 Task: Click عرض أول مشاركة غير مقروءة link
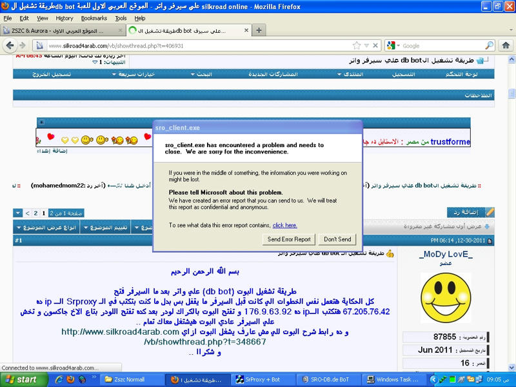(x=446, y=226)
